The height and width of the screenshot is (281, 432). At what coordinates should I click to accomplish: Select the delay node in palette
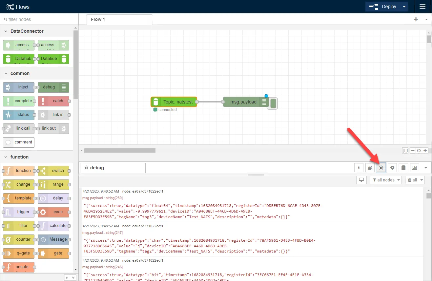point(53,198)
